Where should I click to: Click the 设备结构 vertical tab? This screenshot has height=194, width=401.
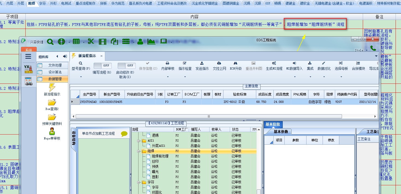(74, 138)
